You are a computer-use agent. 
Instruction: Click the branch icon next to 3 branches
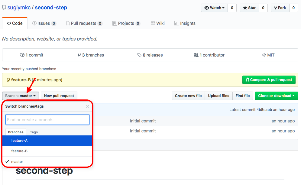click(79, 55)
